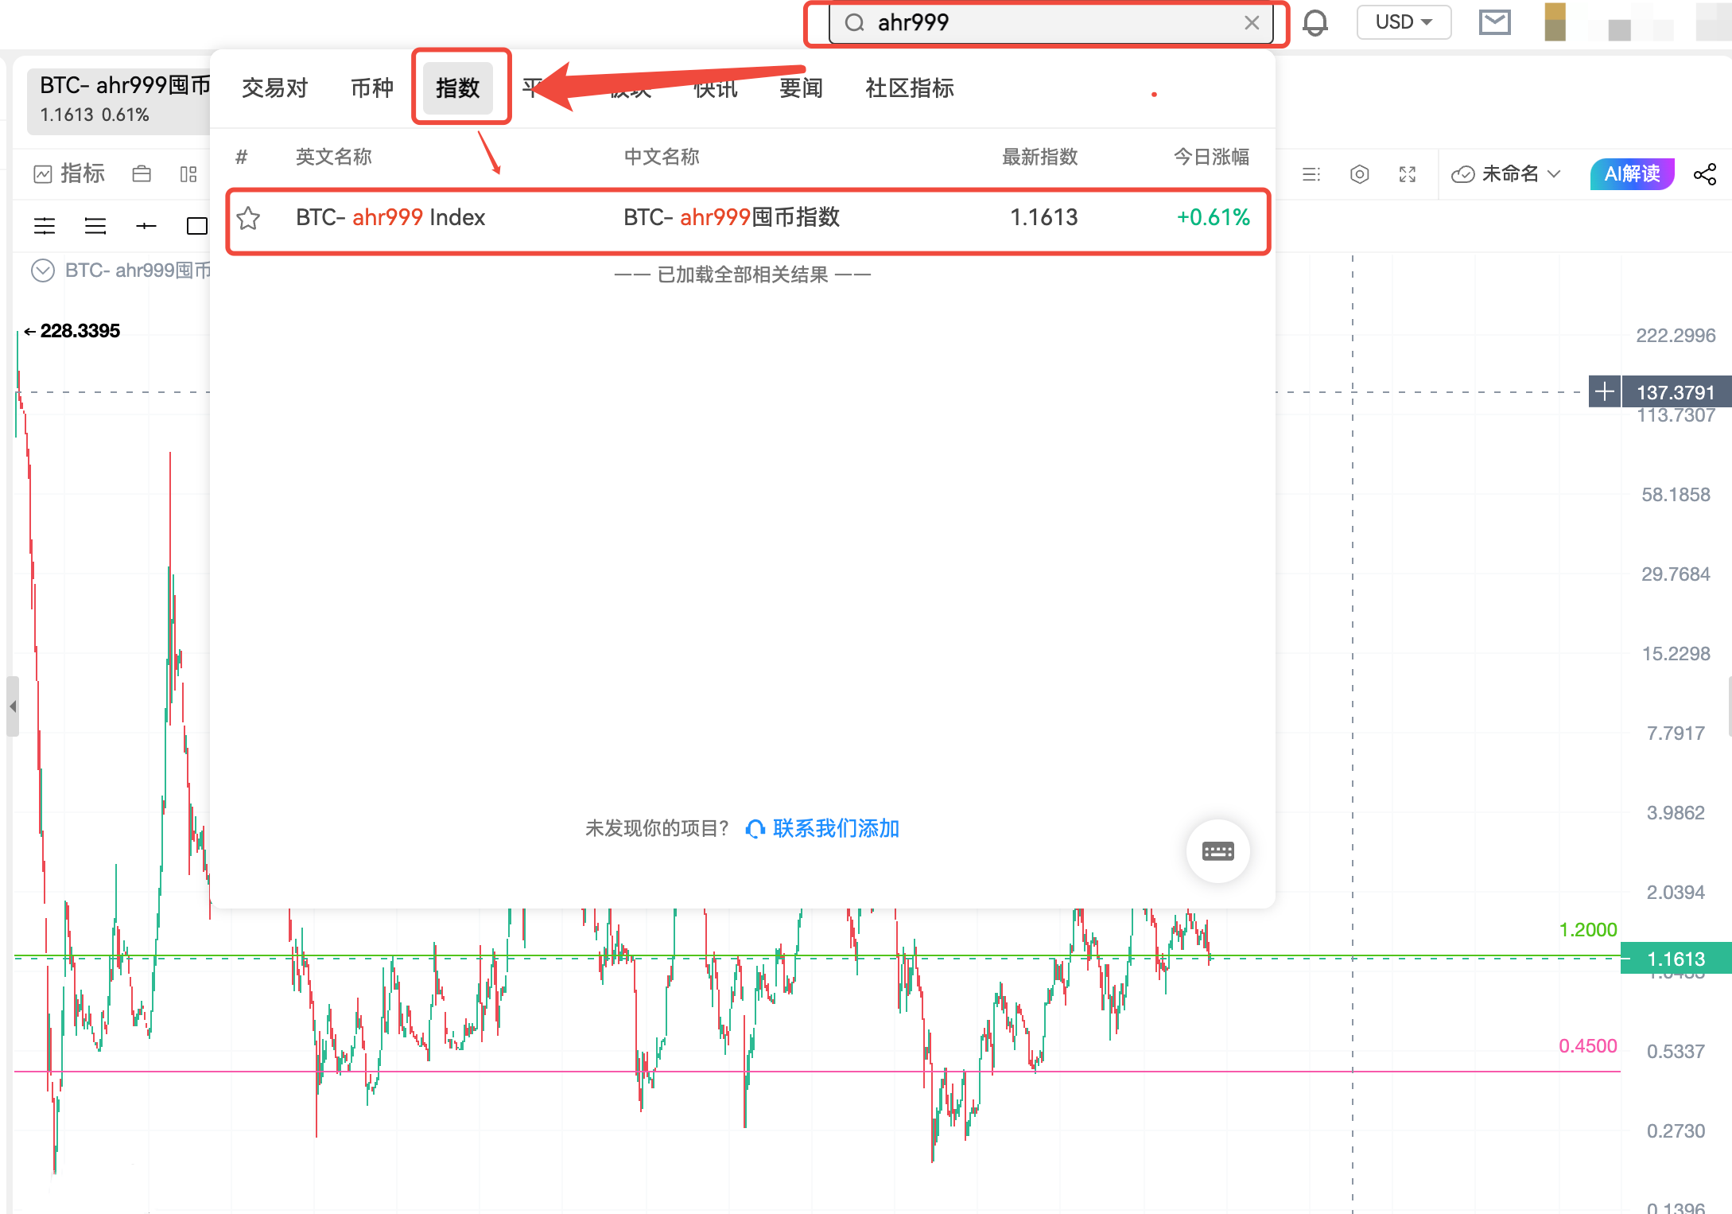Select the horizontal line drawing tool
1732x1214 pixels.
pos(146,226)
